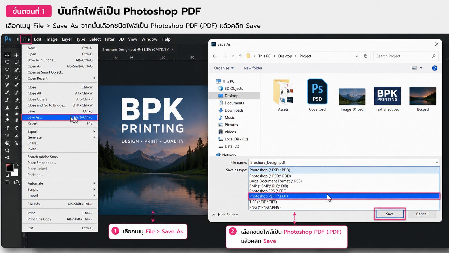This screenshot has width=449, height=253.
Task: Click the magnifier in Search Project box
Action: pyautogui.click(x=434, y=56)
